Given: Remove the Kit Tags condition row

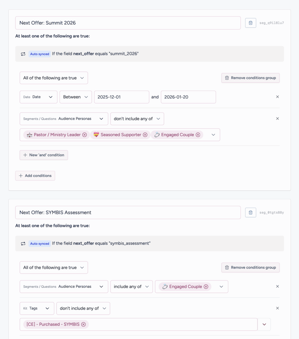Looking at the screenshot, I should pos(277,308).
